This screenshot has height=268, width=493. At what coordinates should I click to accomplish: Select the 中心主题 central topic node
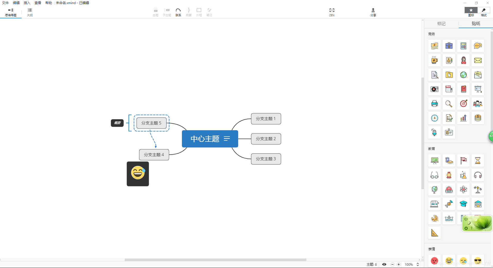pos(210,139)
